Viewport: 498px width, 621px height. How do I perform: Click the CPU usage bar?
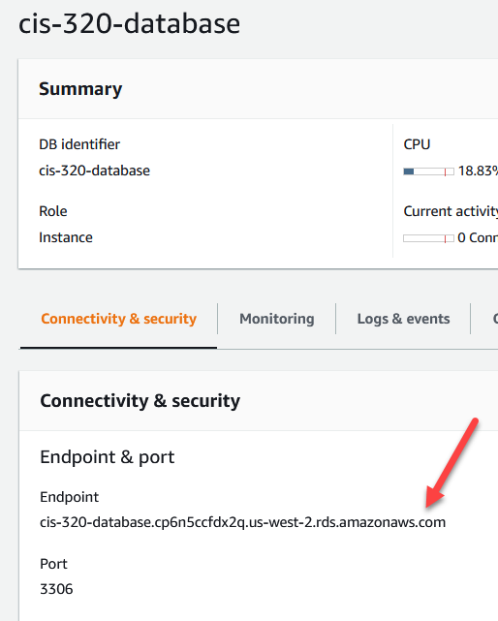[x=428, y=171]
